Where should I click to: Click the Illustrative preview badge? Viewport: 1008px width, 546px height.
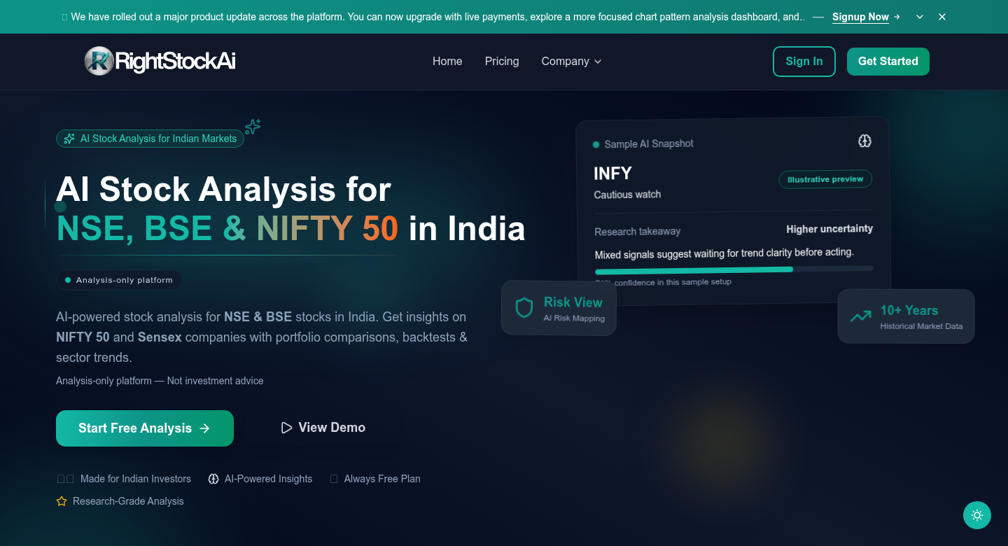[x=826, y=179]
